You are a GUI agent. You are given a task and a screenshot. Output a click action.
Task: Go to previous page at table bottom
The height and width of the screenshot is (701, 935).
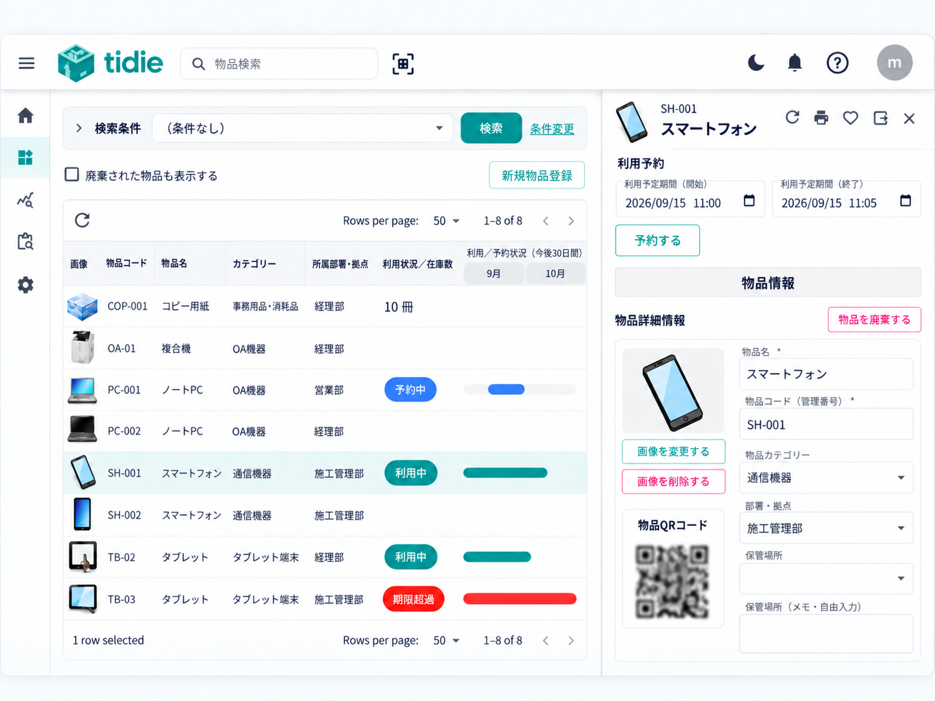(546, 640)
